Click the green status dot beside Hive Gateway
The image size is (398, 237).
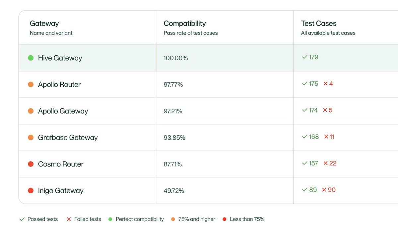tap(31, 58)
